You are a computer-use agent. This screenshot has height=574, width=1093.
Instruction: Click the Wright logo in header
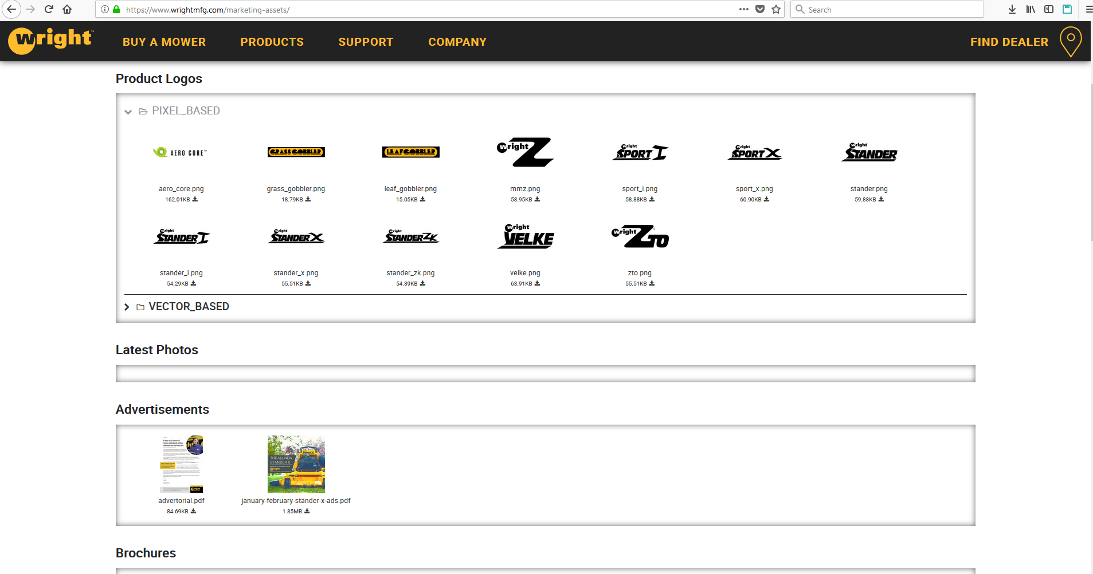tap(50, 41)
